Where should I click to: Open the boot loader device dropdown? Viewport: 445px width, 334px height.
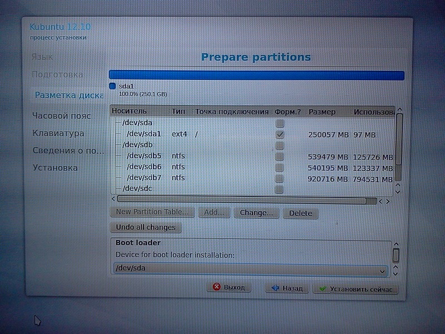tap(251, 269)
